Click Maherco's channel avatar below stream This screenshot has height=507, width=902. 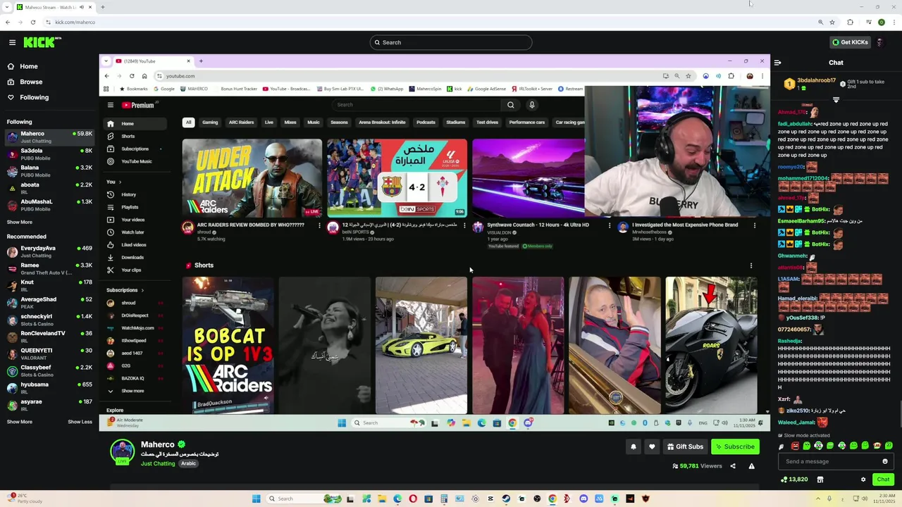(122, 451)
